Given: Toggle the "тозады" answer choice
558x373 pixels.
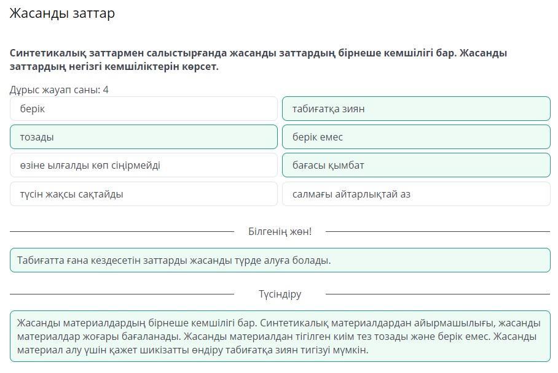Looking at the screenshot, I should (144, 137).
